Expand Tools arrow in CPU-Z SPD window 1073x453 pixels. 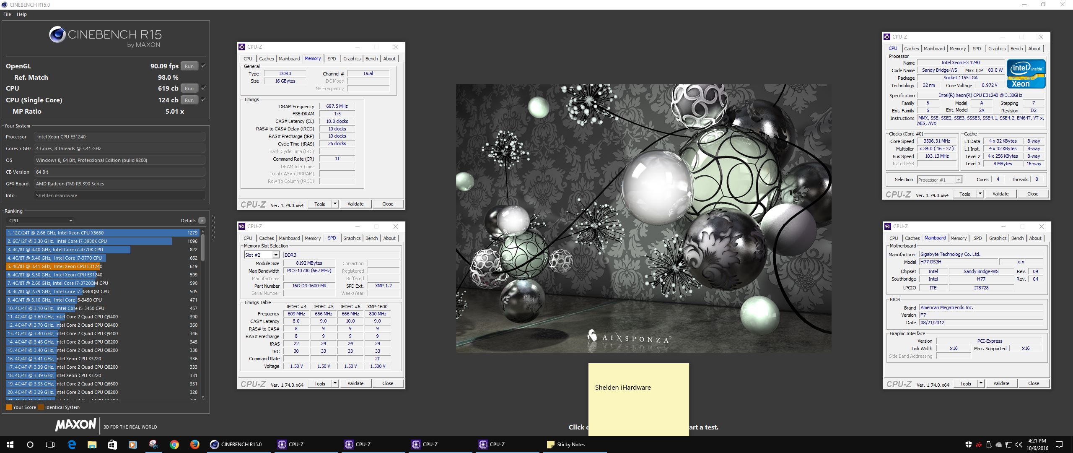335,383
